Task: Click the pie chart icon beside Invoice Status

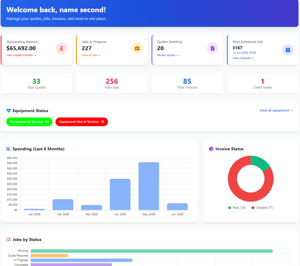Action: [x=211, y=149]
